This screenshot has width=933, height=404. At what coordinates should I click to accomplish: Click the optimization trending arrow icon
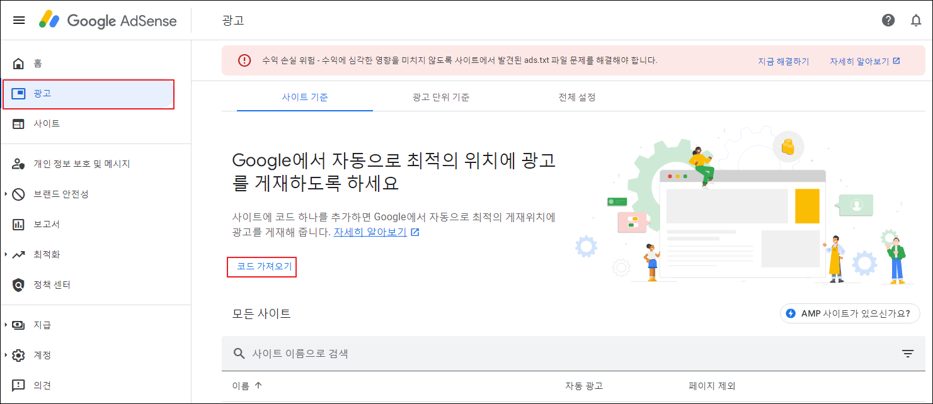pyautogui.click(x=19, y=254)
